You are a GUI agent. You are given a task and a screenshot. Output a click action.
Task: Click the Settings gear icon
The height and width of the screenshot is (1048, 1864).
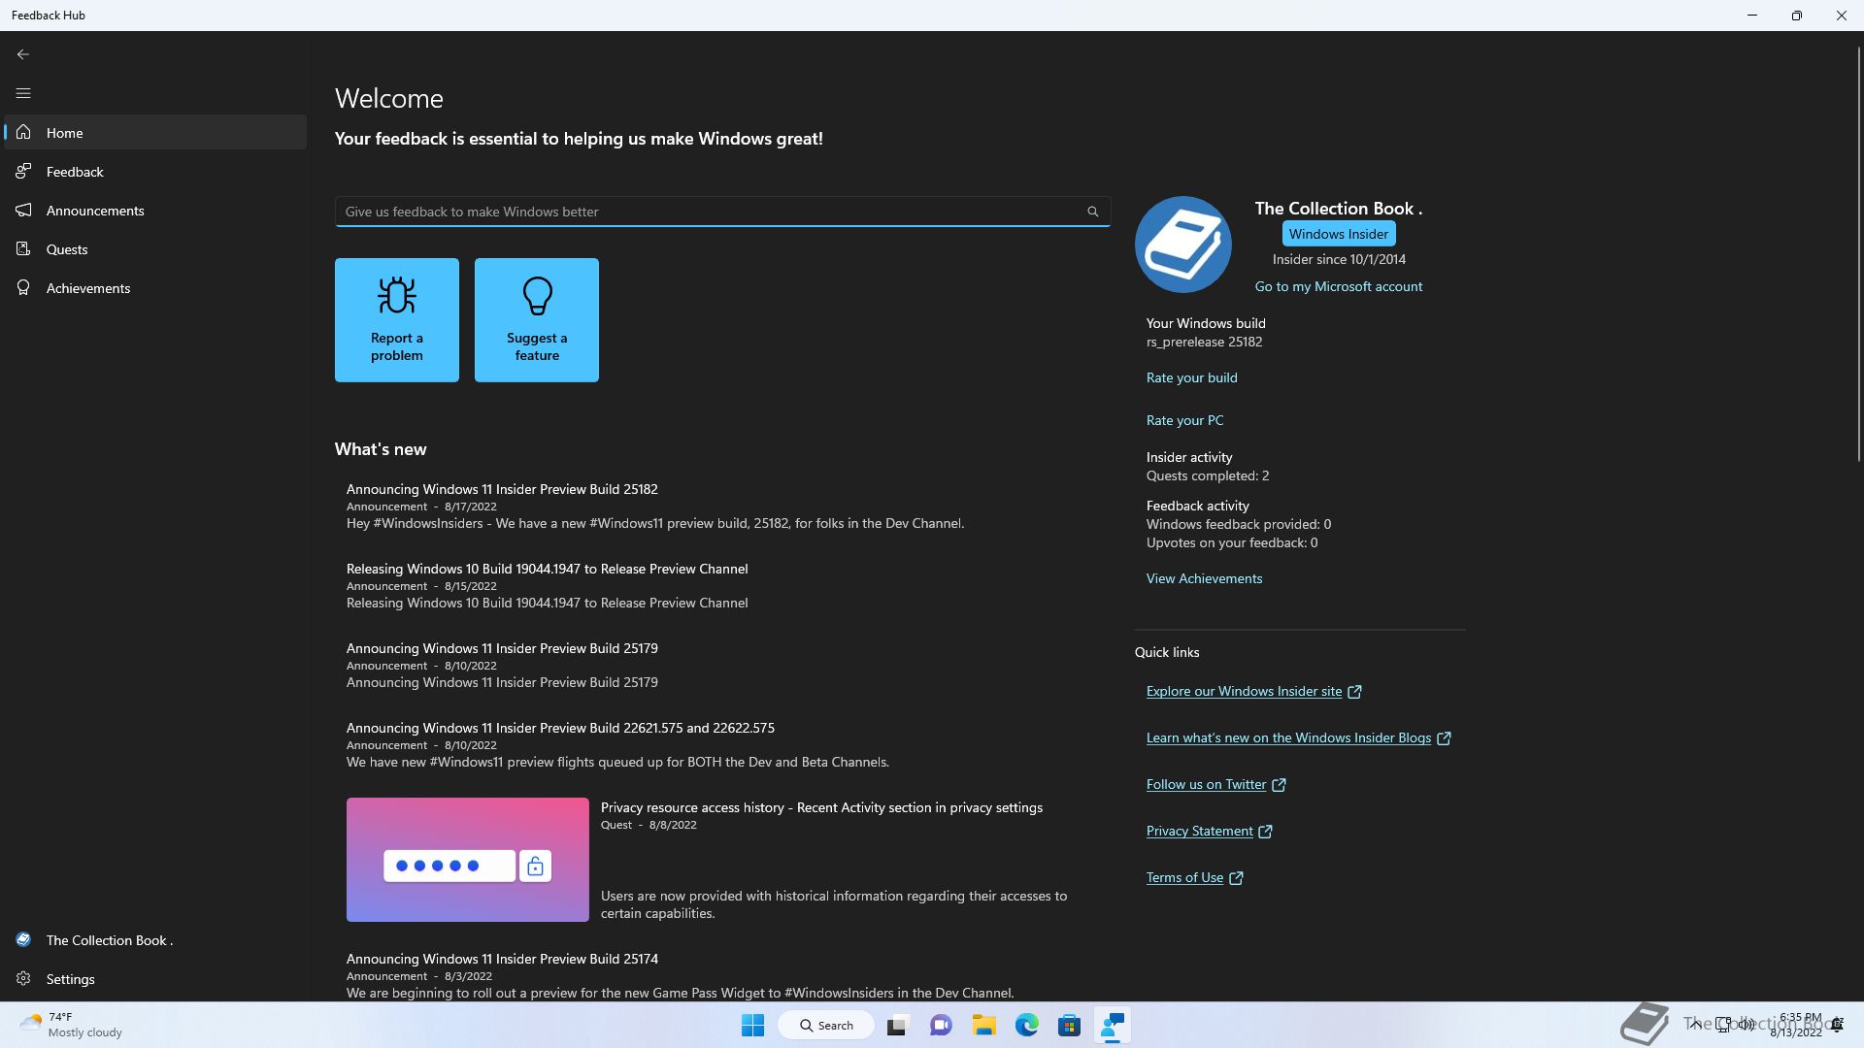click(23, 978)
